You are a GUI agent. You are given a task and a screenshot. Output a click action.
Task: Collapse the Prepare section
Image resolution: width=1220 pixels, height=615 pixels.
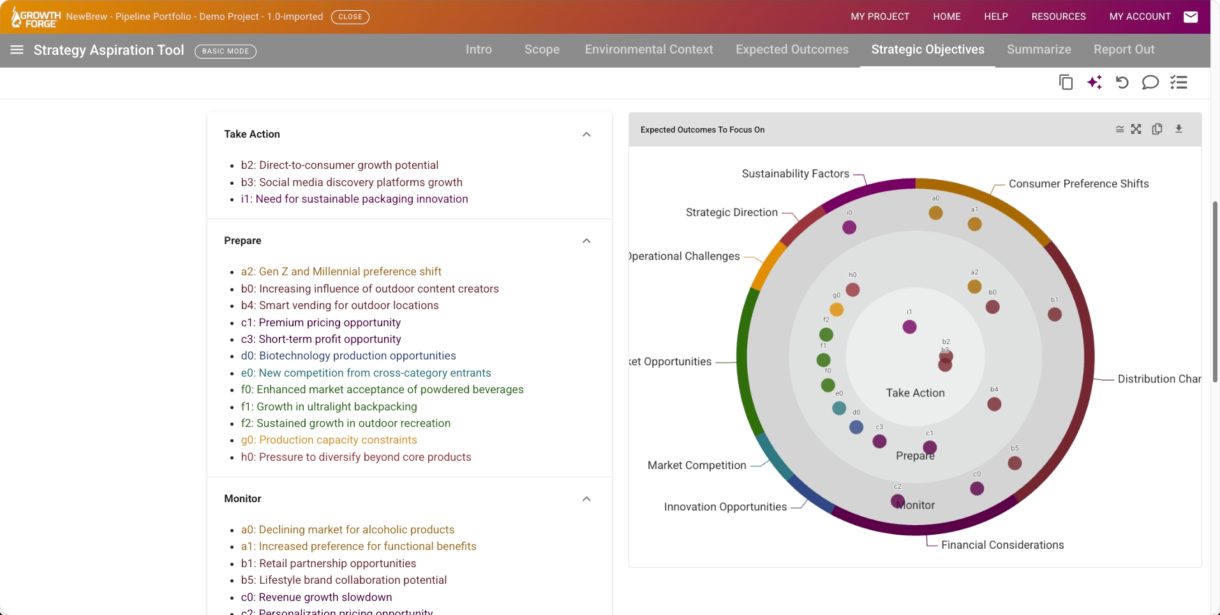(586, 241)
